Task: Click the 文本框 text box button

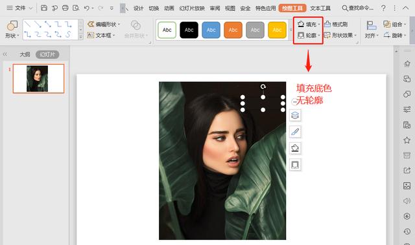Action: 101,35
